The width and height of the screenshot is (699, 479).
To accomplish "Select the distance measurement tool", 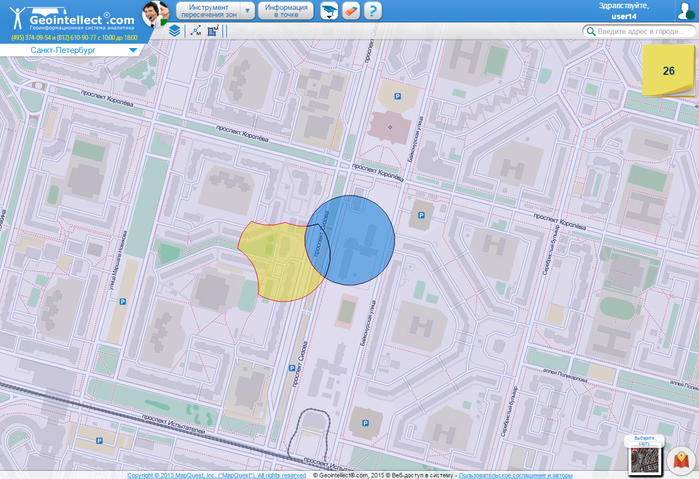I will (196, 31).
